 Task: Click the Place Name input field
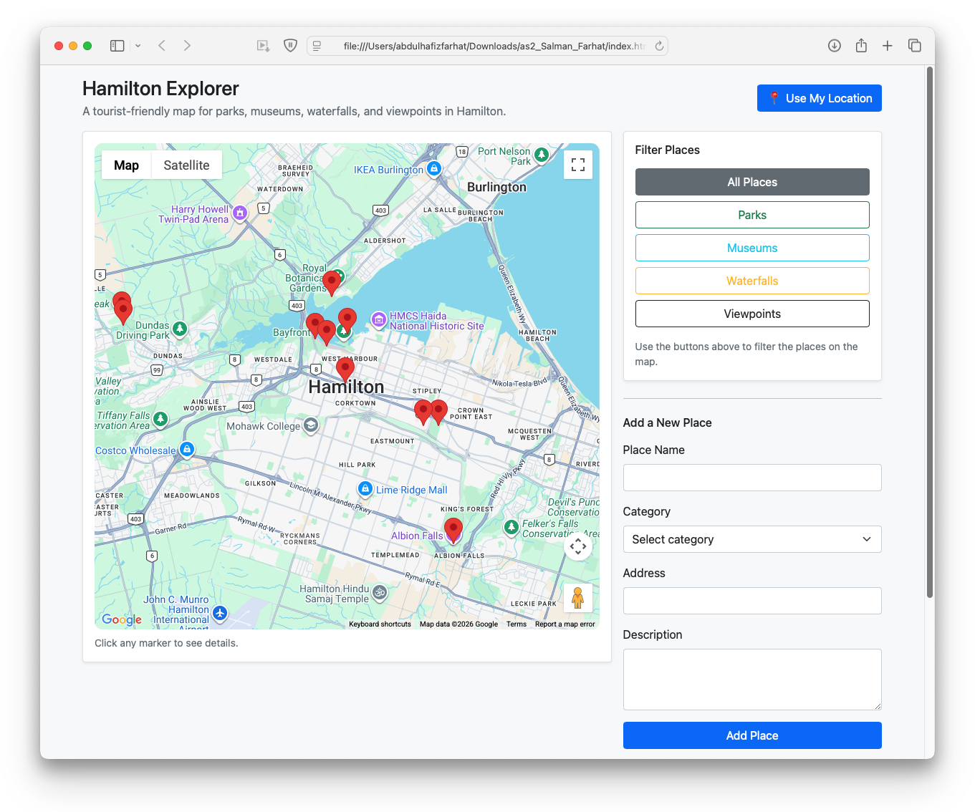coord(751,477)
